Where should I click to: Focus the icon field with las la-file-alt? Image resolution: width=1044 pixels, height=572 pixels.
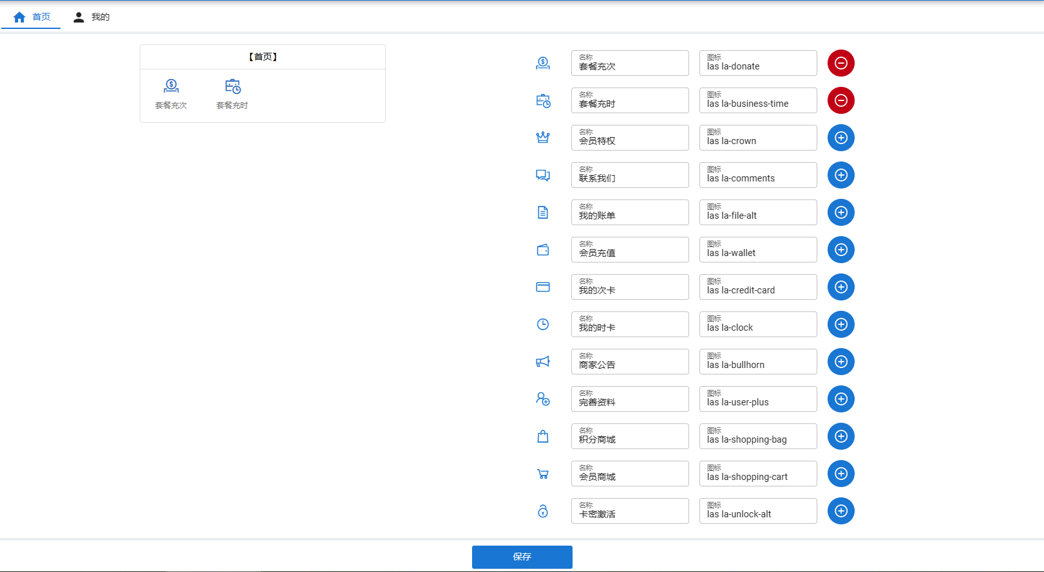(758, 212)
